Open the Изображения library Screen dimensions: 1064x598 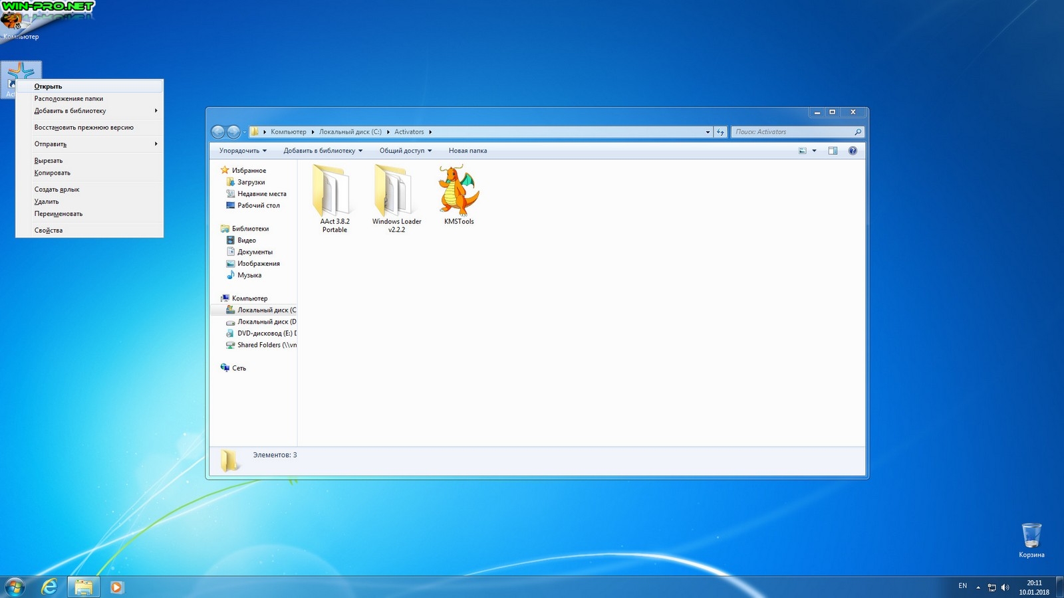click(x=258, y=264)
